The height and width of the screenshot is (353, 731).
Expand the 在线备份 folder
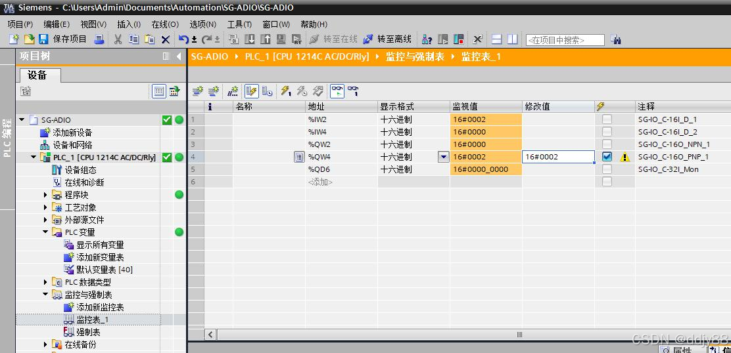[45, 344]
